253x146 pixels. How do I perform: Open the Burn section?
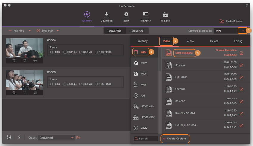[126, 17]
